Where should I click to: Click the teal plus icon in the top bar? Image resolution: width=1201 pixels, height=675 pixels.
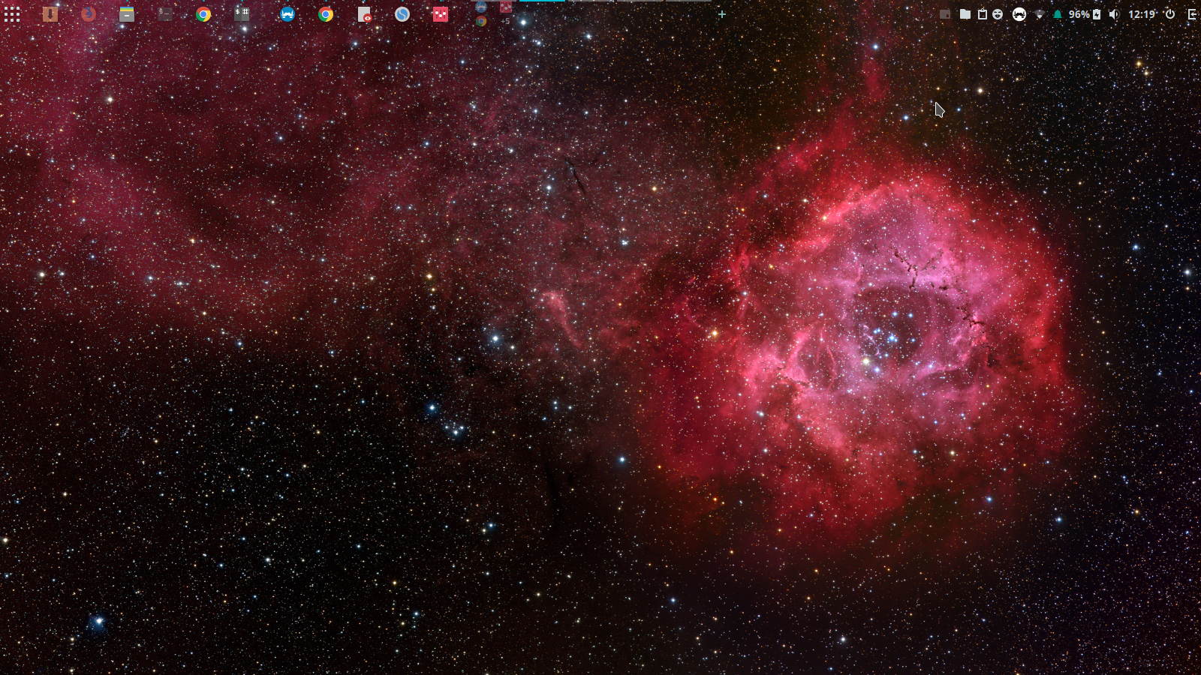coord(722,14)
